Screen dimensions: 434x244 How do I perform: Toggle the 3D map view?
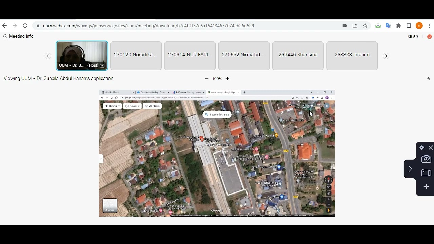pyautogui.click(x=329, y=187)
